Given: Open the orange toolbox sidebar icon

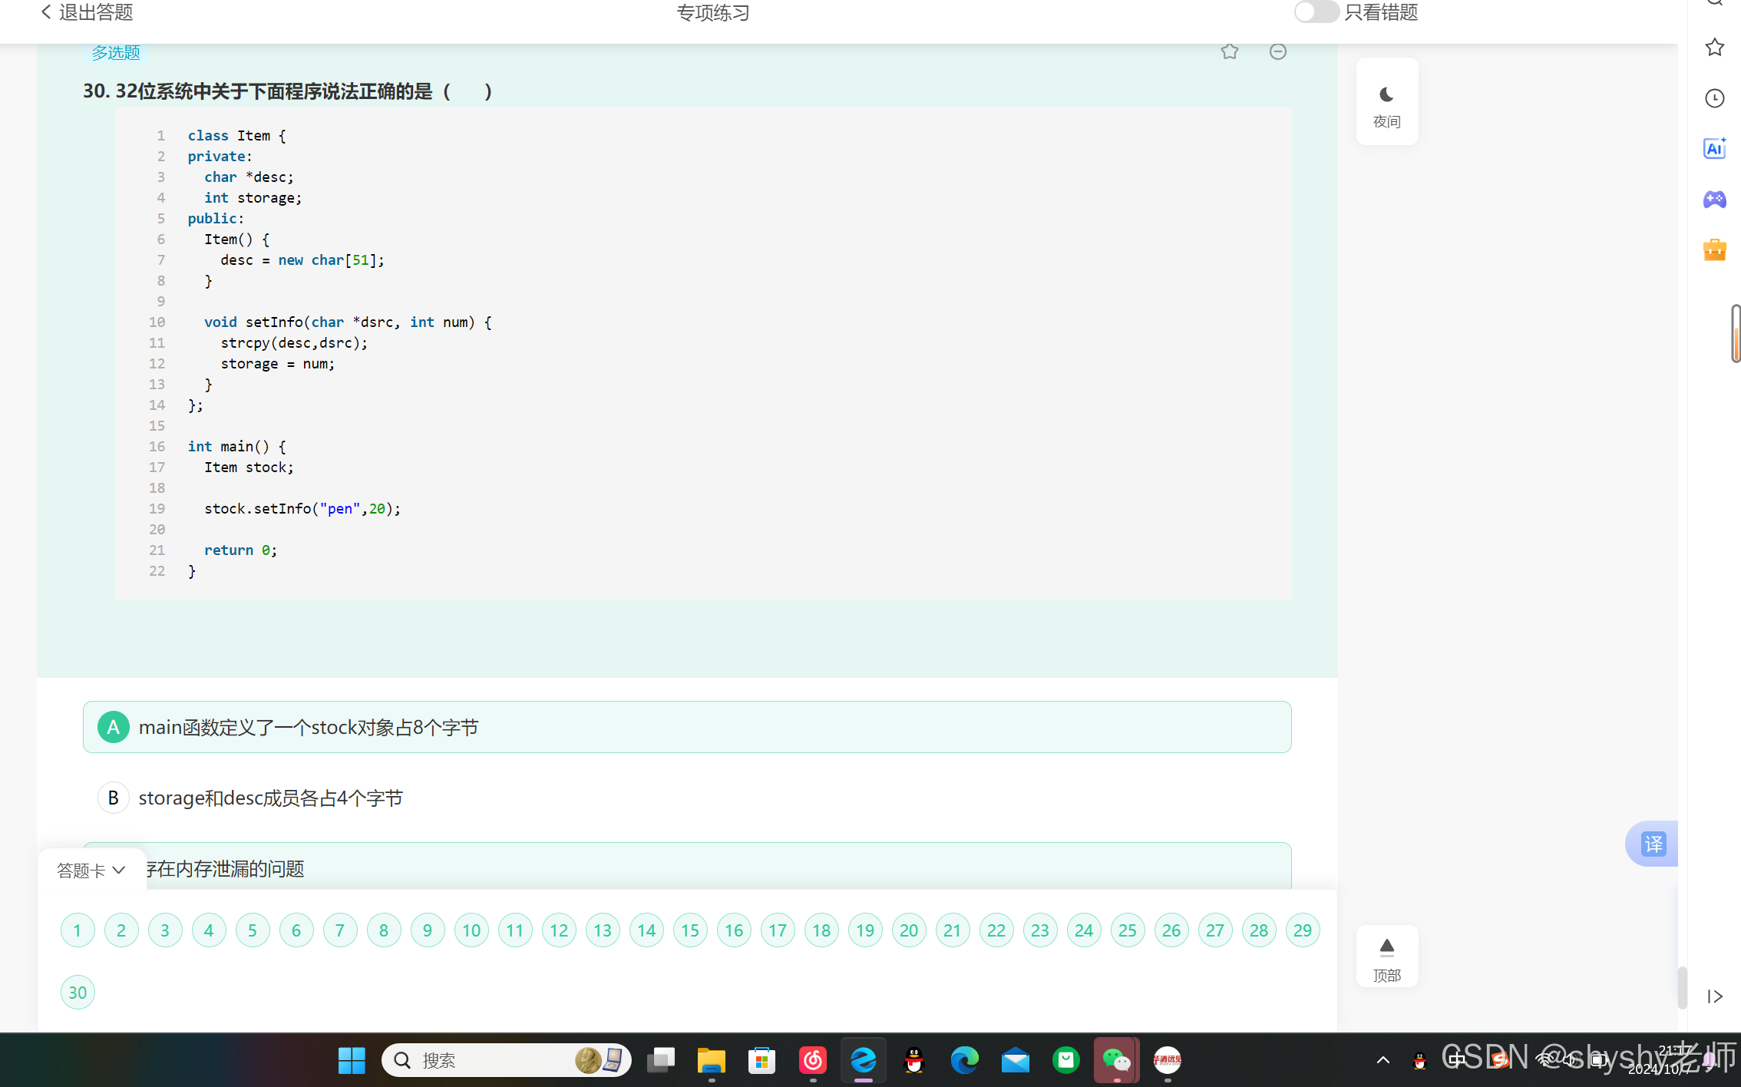Looking at the screenshot, I should (x=1714, y=250).
